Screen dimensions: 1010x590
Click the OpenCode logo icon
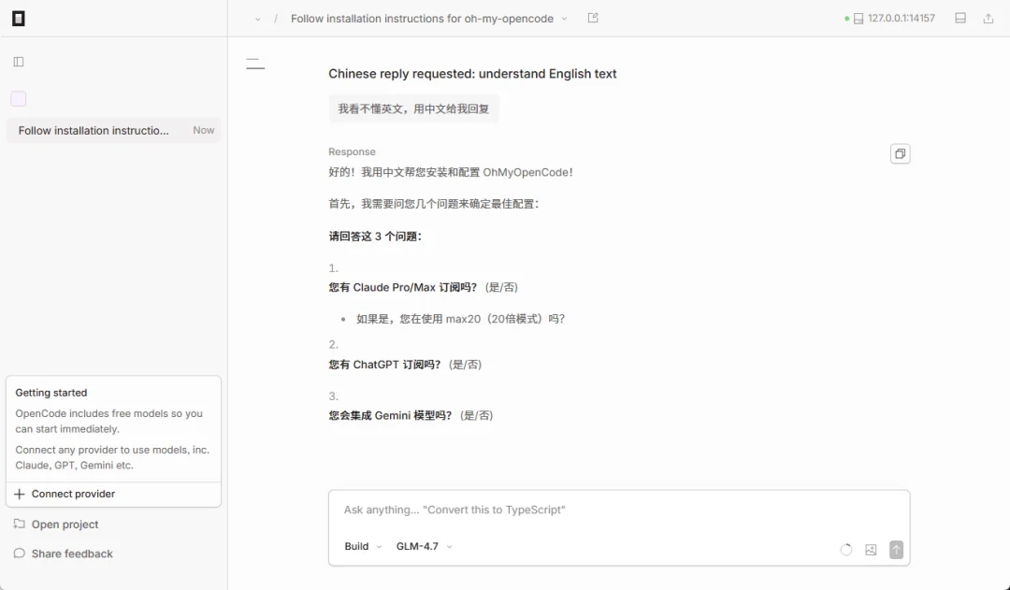(x=18, y=18)
